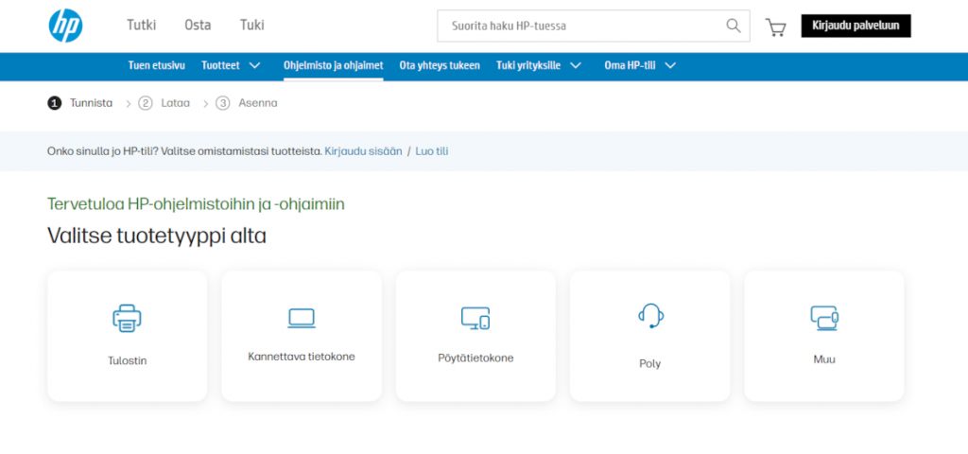Open the Tuki menu
Screen dimensions: 968x454
click(251, 26)
